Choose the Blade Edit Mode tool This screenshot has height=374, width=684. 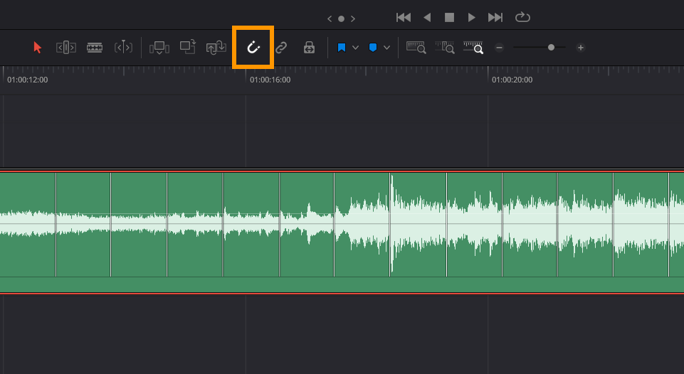95,48
